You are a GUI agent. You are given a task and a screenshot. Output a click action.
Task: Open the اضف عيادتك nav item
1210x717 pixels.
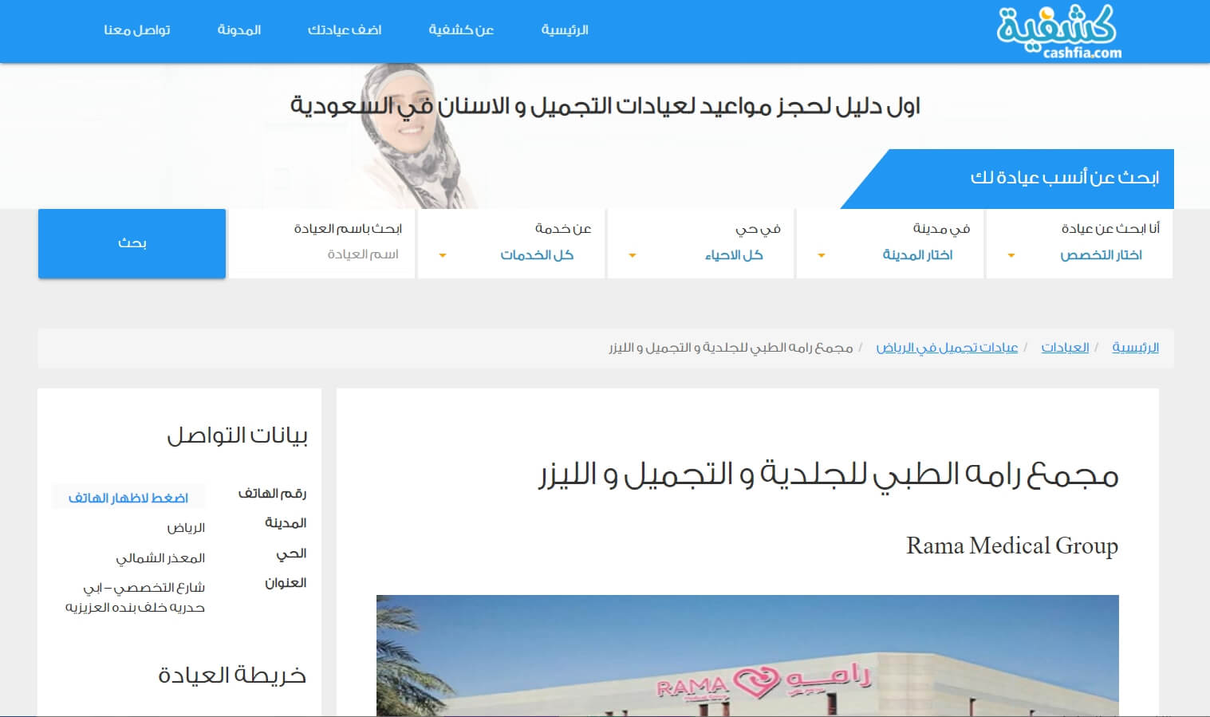point(345,30)
